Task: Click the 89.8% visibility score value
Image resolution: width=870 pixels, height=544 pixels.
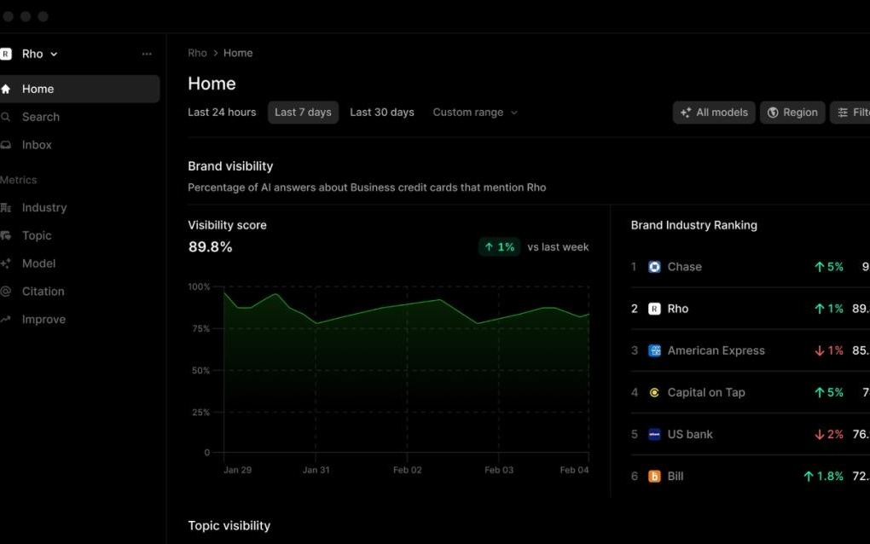Action: (x=211, y=246)
